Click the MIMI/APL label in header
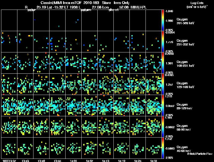The image size is (214, 162). point(138,7)
